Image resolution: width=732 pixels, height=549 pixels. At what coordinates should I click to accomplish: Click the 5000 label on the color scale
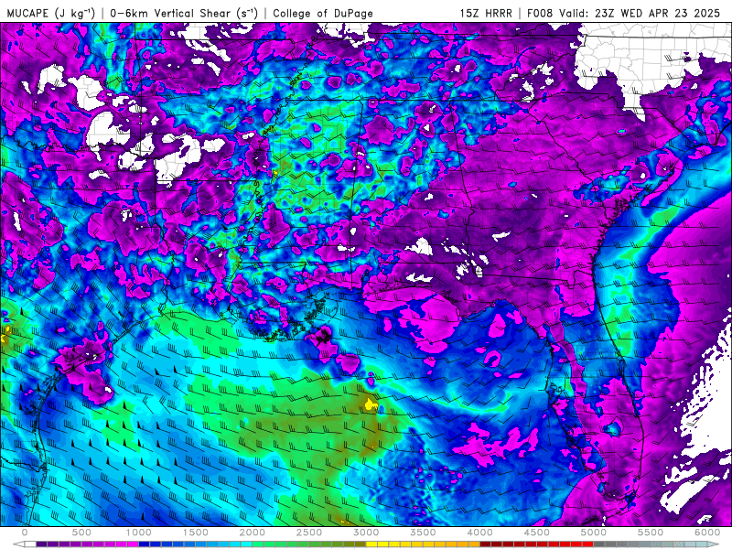[594, 533]
